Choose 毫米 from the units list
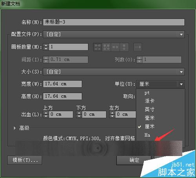The width and height of the screenshot is (196, 178). (160, 118)
